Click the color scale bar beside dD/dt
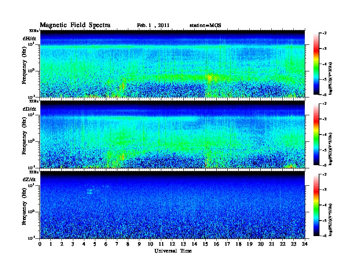 316,134
